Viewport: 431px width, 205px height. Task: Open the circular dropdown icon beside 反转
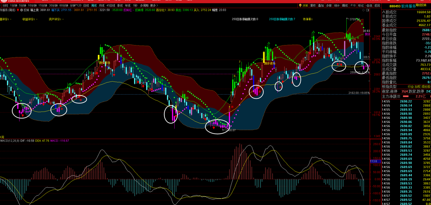(x=22, y=10)
